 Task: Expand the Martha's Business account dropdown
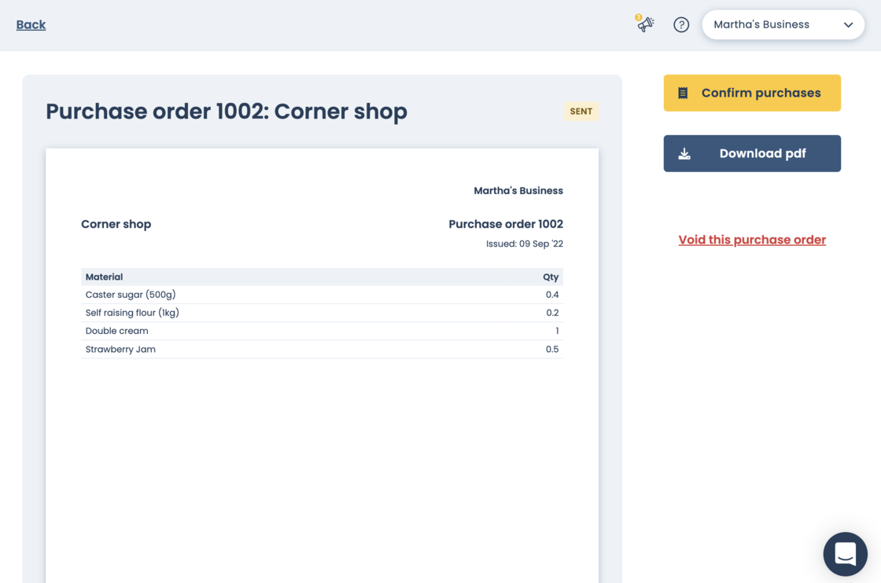782,25
